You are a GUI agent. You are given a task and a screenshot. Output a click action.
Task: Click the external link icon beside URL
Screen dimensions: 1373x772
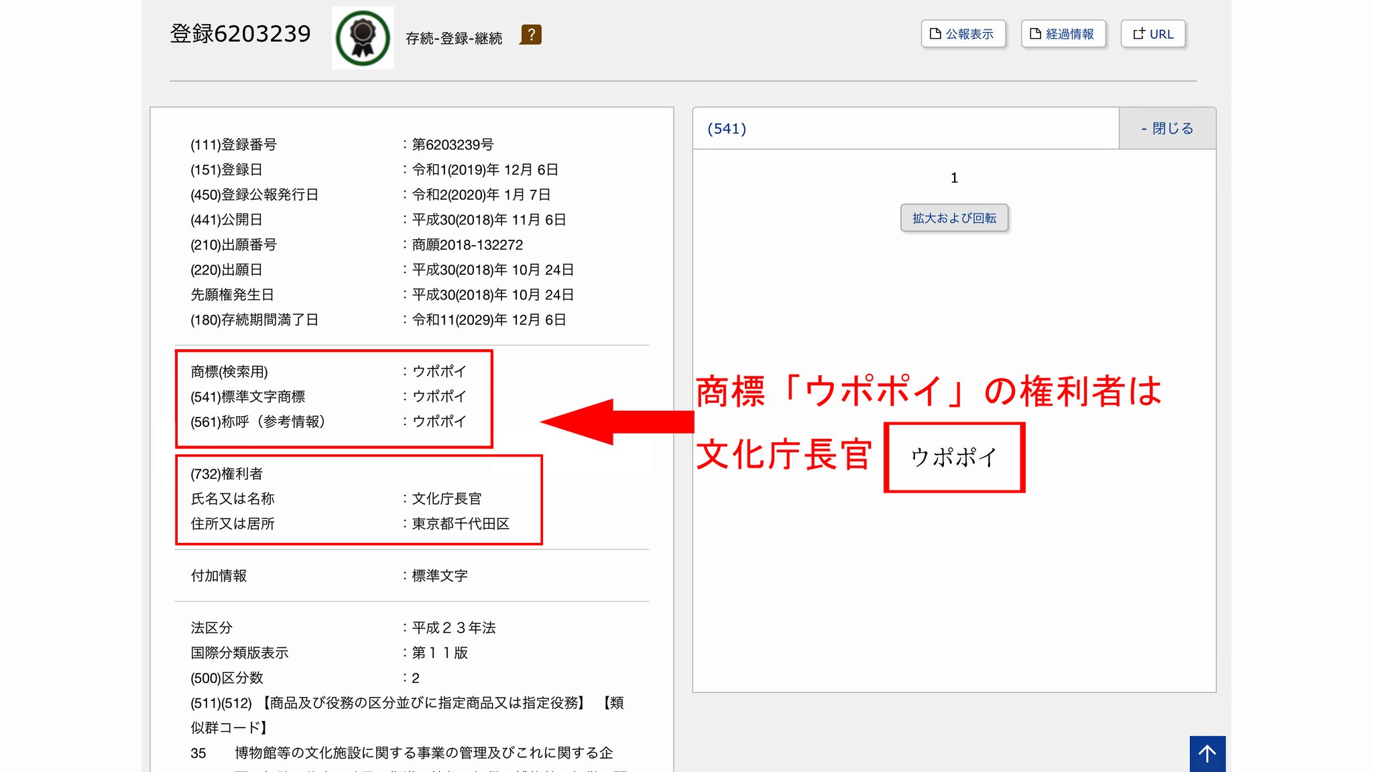pyautogui.click(x=1138, y=34)
